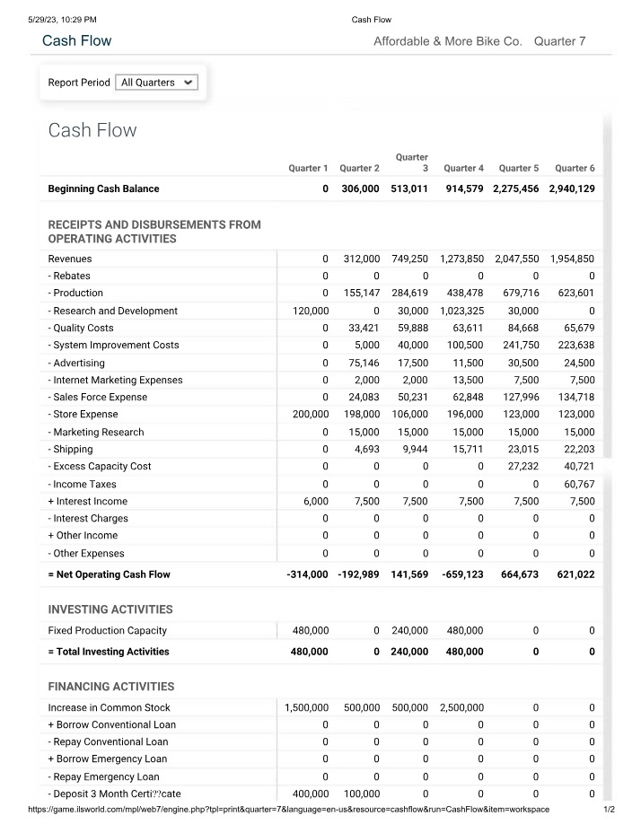This screenshot has height=824, width=641.
Task: Click the Internet Marketing Expenses row label
Action: click(115, 380)
